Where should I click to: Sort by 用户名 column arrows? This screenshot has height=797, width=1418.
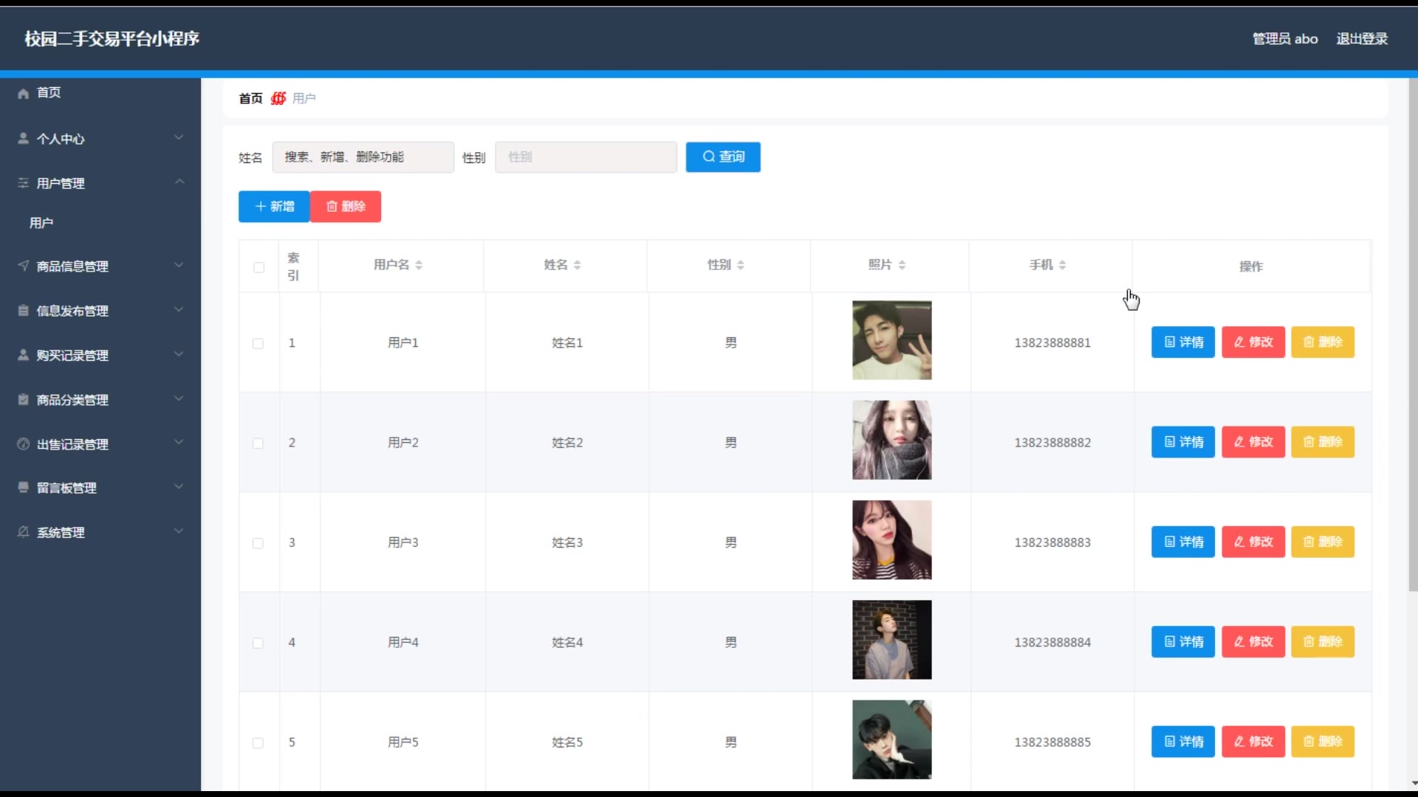coord(419,265)
